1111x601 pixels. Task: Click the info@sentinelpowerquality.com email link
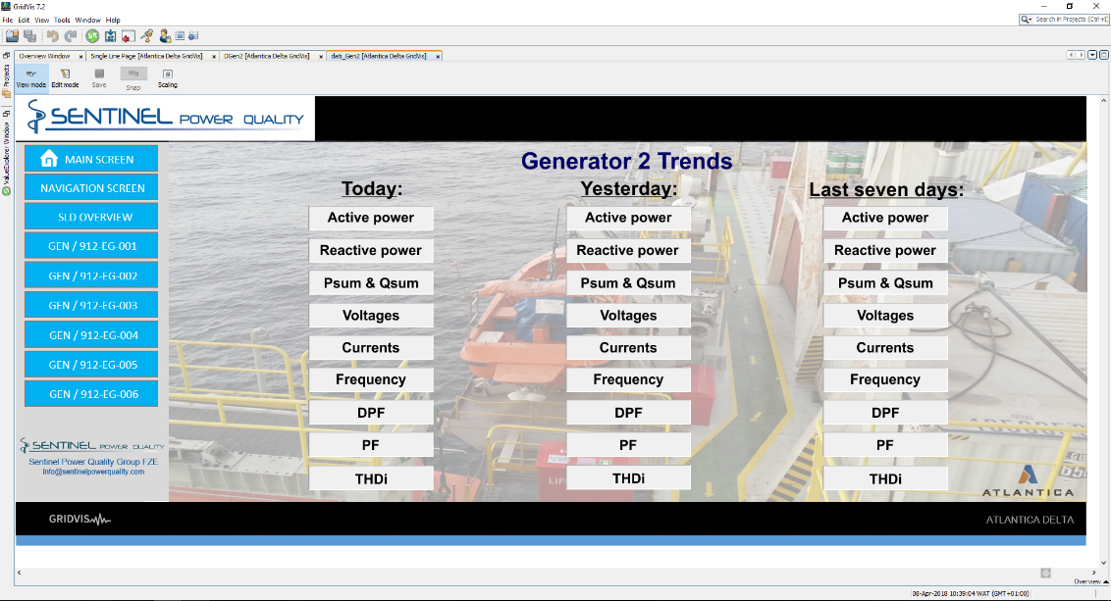(93, 472)
